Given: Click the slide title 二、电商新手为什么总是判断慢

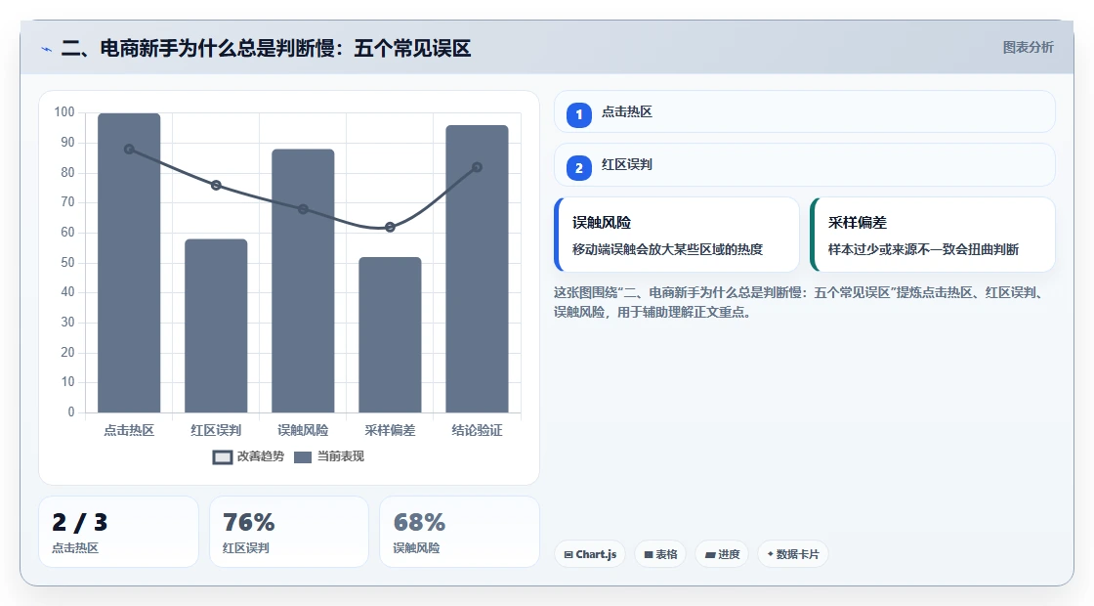Looking at the screenshot, I should click(267, 49).
